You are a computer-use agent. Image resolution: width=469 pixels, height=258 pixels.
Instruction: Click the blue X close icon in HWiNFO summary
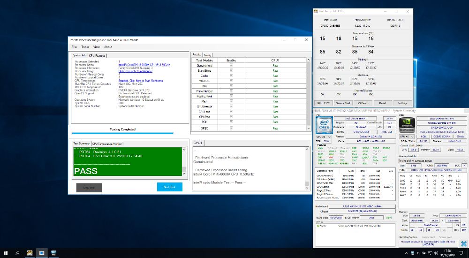464,243
